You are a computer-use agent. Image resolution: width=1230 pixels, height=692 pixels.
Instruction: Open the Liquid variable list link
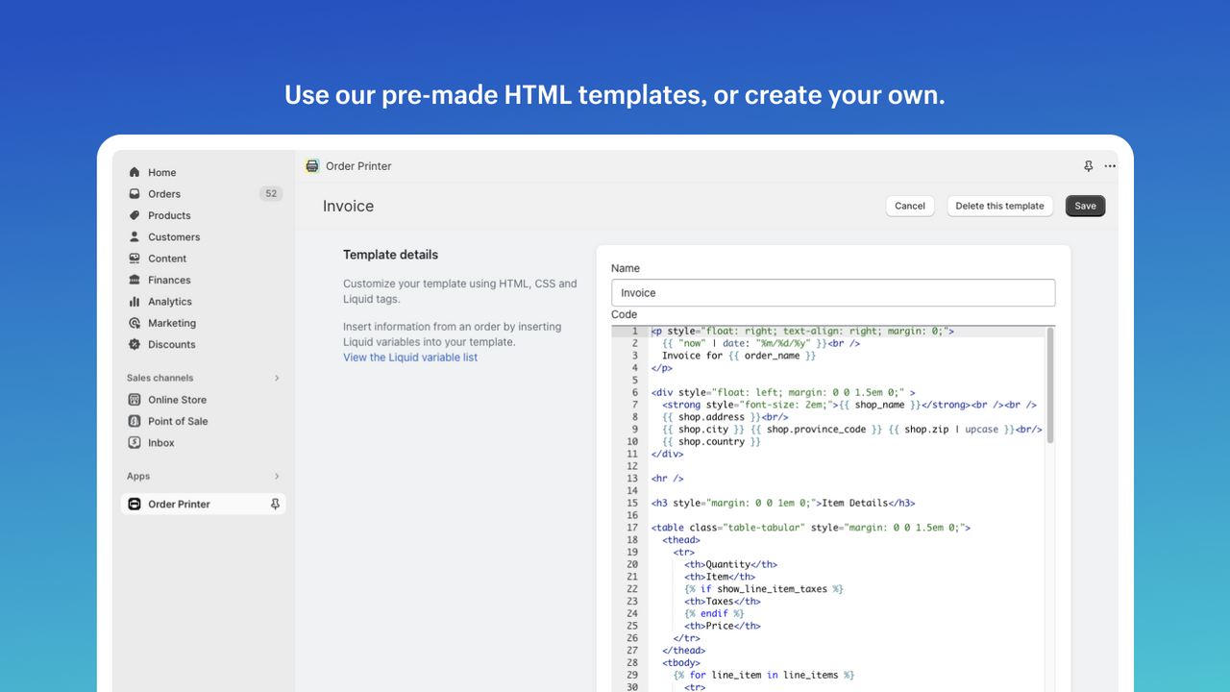point(410,357)
